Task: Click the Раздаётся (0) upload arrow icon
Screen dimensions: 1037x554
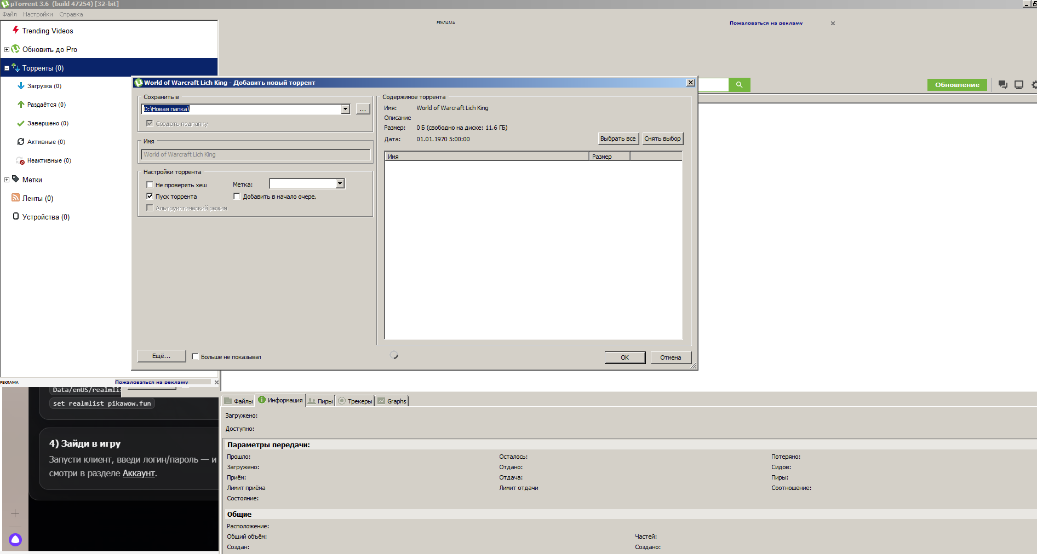Action: (x=21, y=105)
